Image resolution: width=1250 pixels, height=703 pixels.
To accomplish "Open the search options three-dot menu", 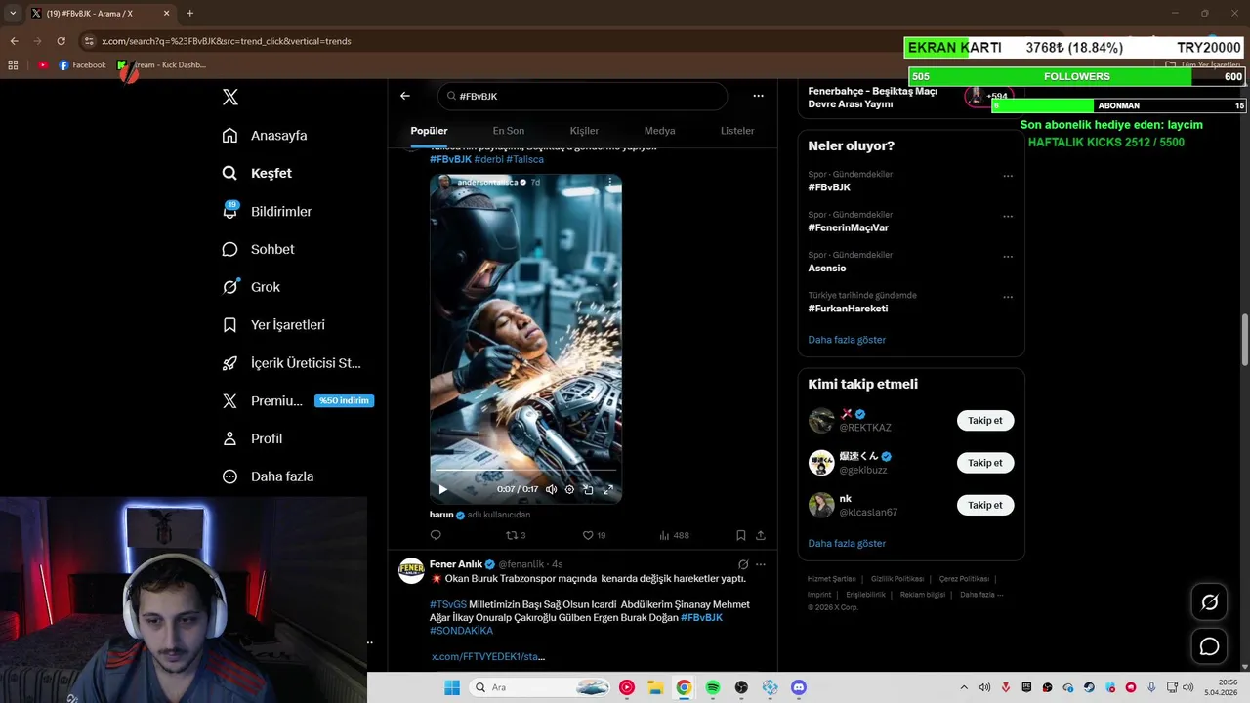I will click(758, 96).
